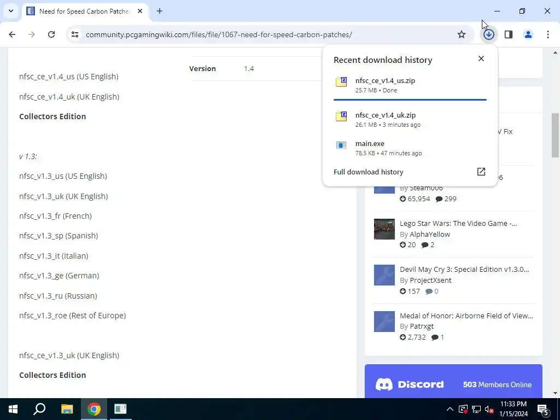The image size is (560, 420).
Task: Expand the tab search dropdown
Action: [x=11, y=11]
